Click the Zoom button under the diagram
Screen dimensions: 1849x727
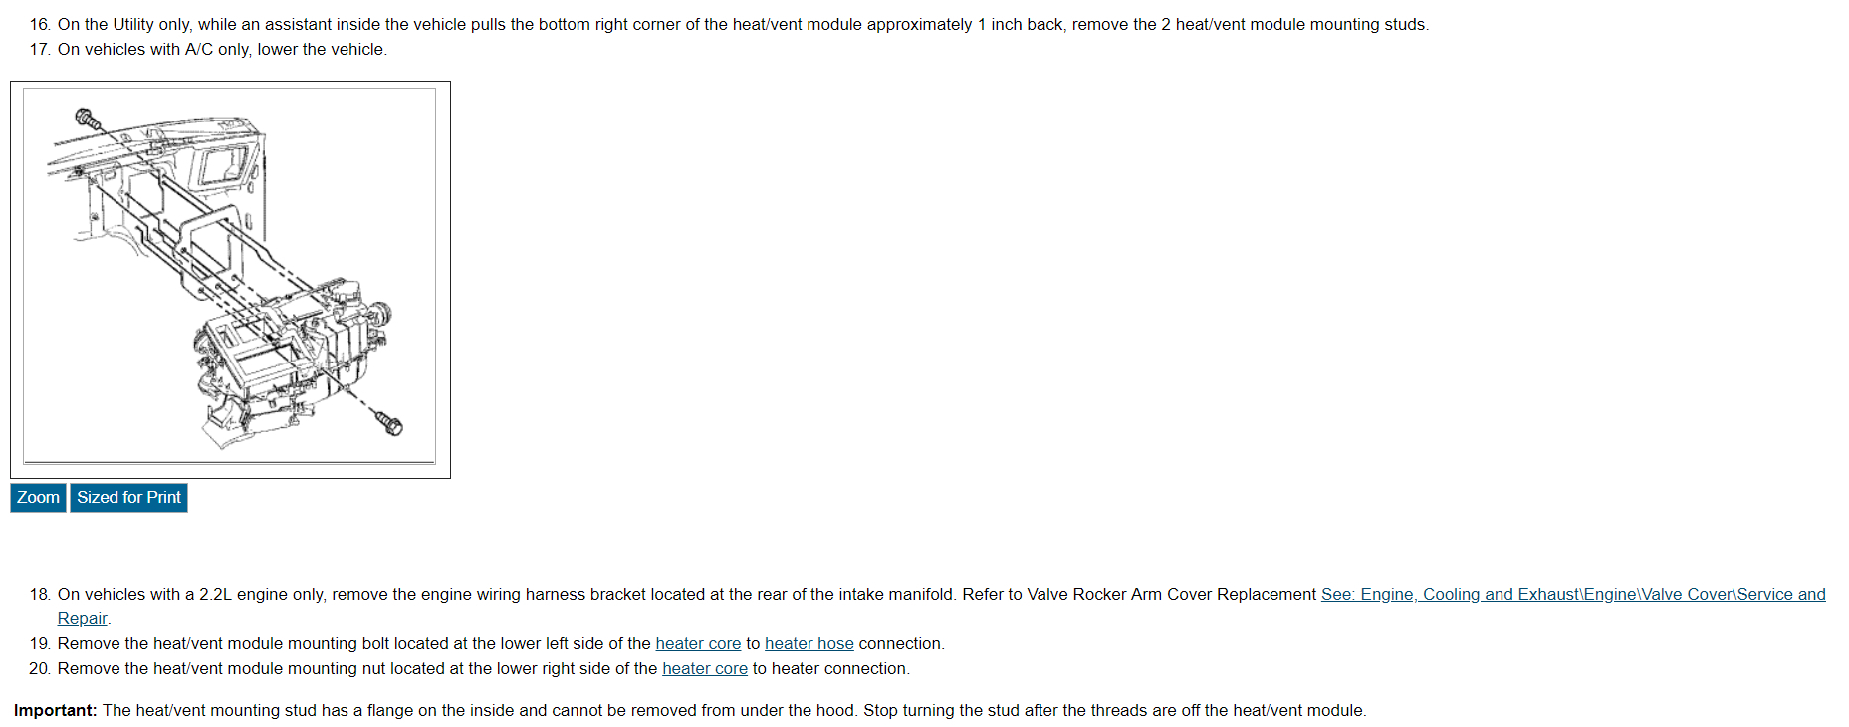(x=38, y=497)
